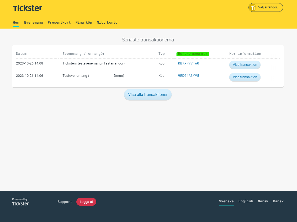
Task: Click the Tickster logo in the header
Action: coord(27,8)
